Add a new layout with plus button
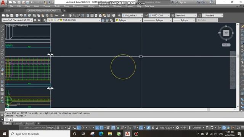The width and height of the screenshot is (244, 137). pos(39,123)
